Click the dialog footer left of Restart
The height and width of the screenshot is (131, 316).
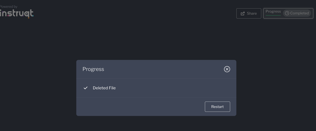point(139,107)
